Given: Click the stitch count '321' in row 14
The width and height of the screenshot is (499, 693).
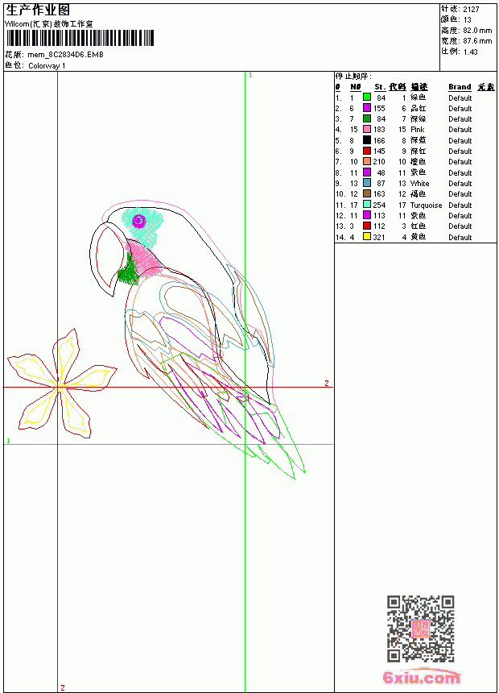Looking at the screenshot, I should tap(379, 238).
